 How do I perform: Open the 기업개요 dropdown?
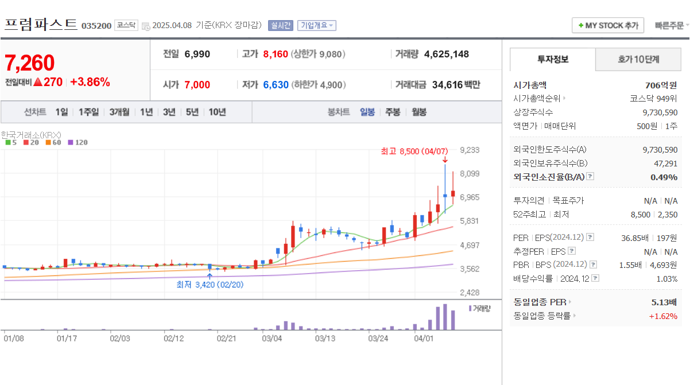click(317, 25)
